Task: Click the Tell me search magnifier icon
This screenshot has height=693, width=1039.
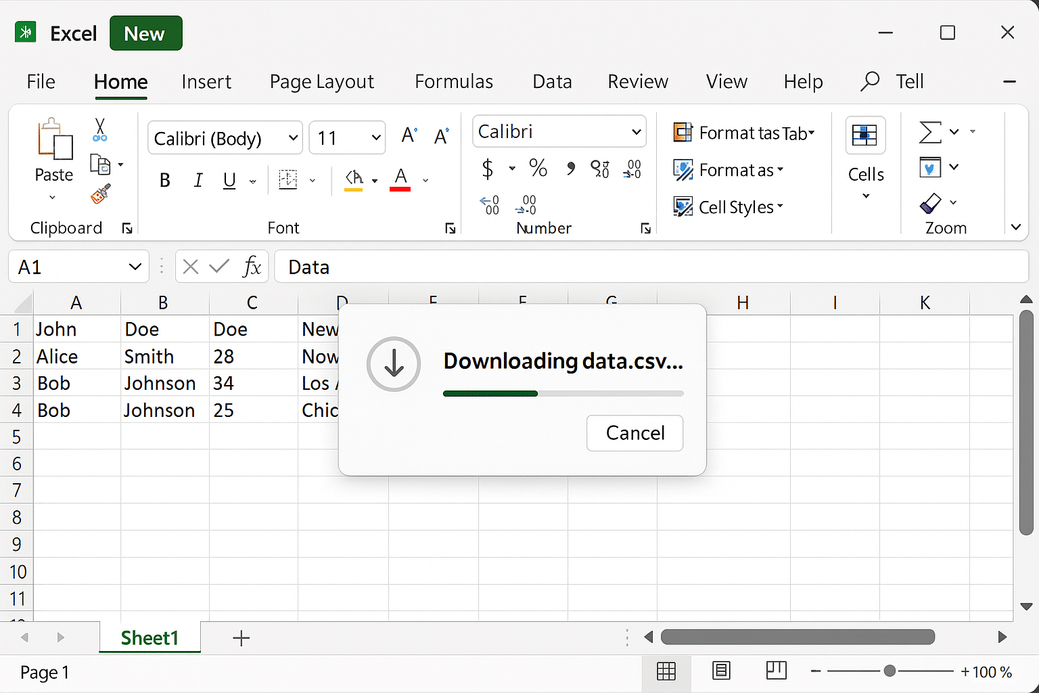Action: tap(870, 81)
